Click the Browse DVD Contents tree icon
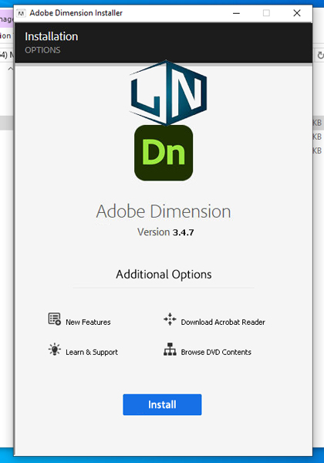 click(170, 349)
